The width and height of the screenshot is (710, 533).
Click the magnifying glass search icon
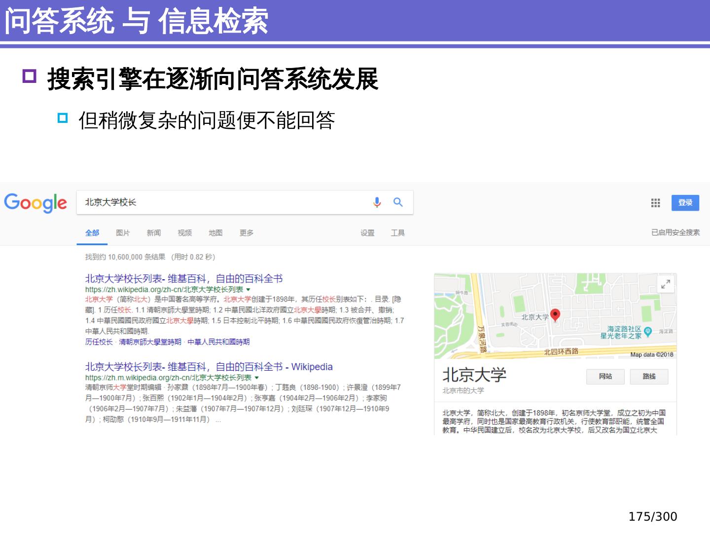point(398,202)
